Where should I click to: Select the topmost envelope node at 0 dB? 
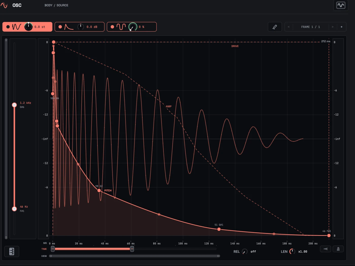[54, 42]
